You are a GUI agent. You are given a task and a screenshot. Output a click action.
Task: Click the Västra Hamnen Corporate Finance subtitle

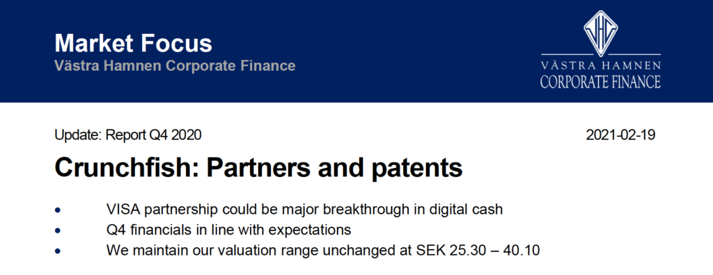coord(175,66)
